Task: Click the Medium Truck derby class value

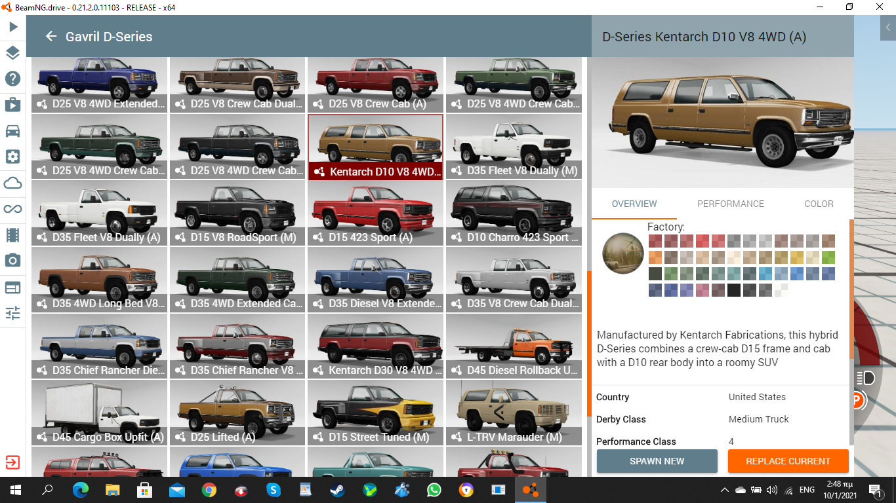Action: [759, 419]
